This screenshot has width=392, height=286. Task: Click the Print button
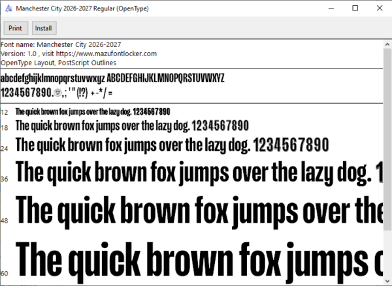[16, 28]
